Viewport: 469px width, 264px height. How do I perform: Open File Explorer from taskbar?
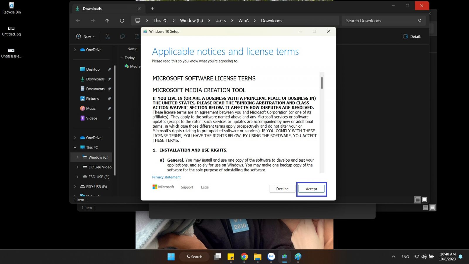(258, 257)
